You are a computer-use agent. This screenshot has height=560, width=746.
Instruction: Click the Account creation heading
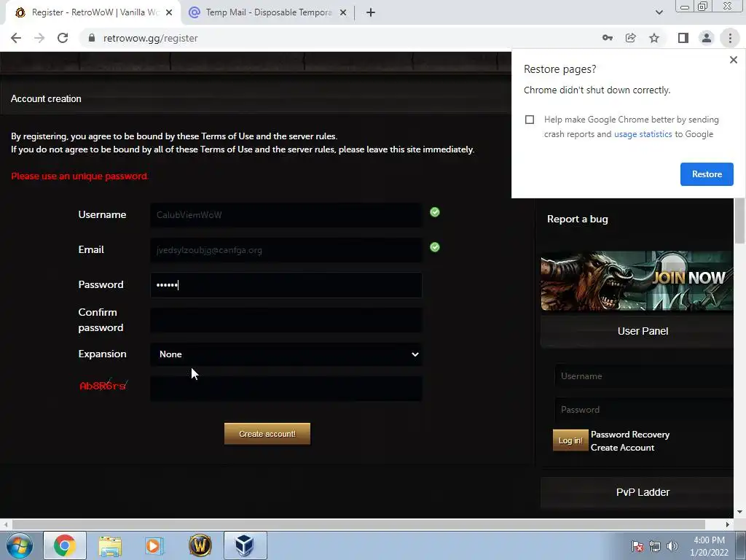pos(46,99)
